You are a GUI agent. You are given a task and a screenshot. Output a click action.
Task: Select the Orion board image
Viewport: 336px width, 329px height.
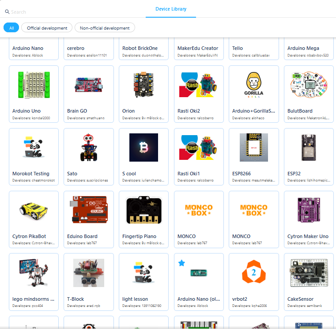coord(143,85)
